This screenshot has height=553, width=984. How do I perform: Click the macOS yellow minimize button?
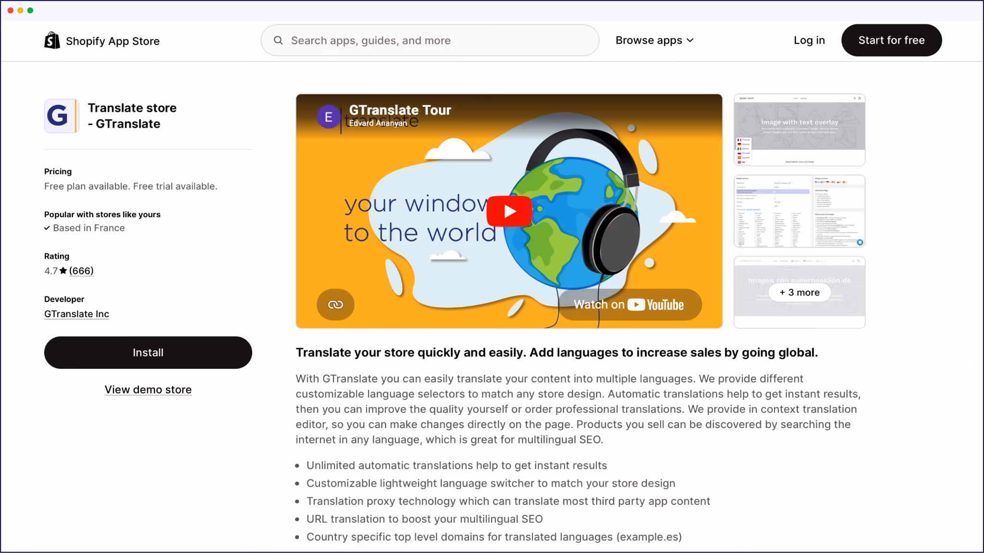pyautogui.click(x=20, y=11)
